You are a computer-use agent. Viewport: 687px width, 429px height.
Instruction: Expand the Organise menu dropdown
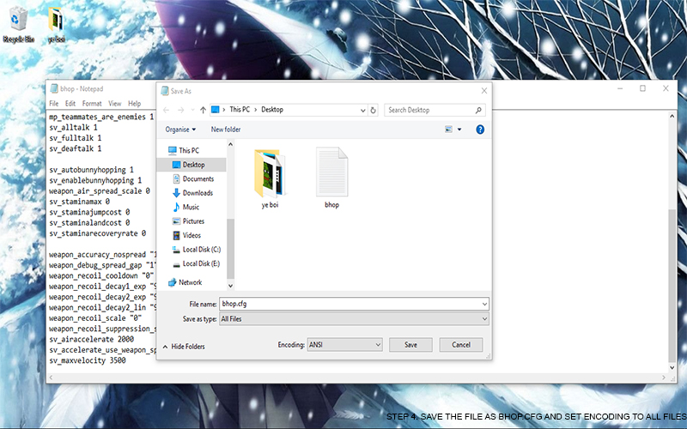180,130
